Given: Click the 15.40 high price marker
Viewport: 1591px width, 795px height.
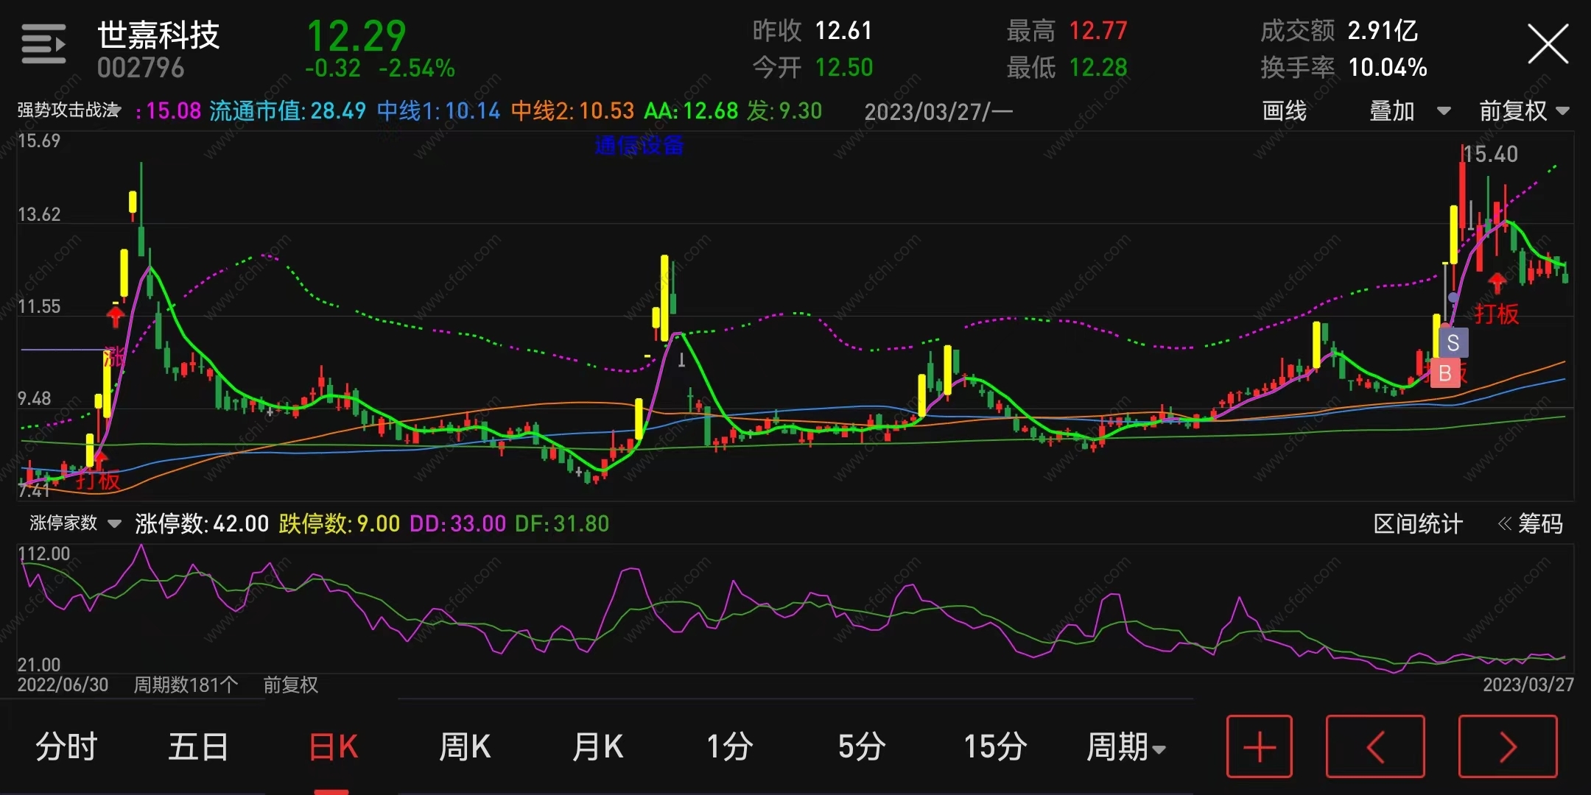Looking at the screenshot, I should pyautogui.click(x=1489, y=154).
